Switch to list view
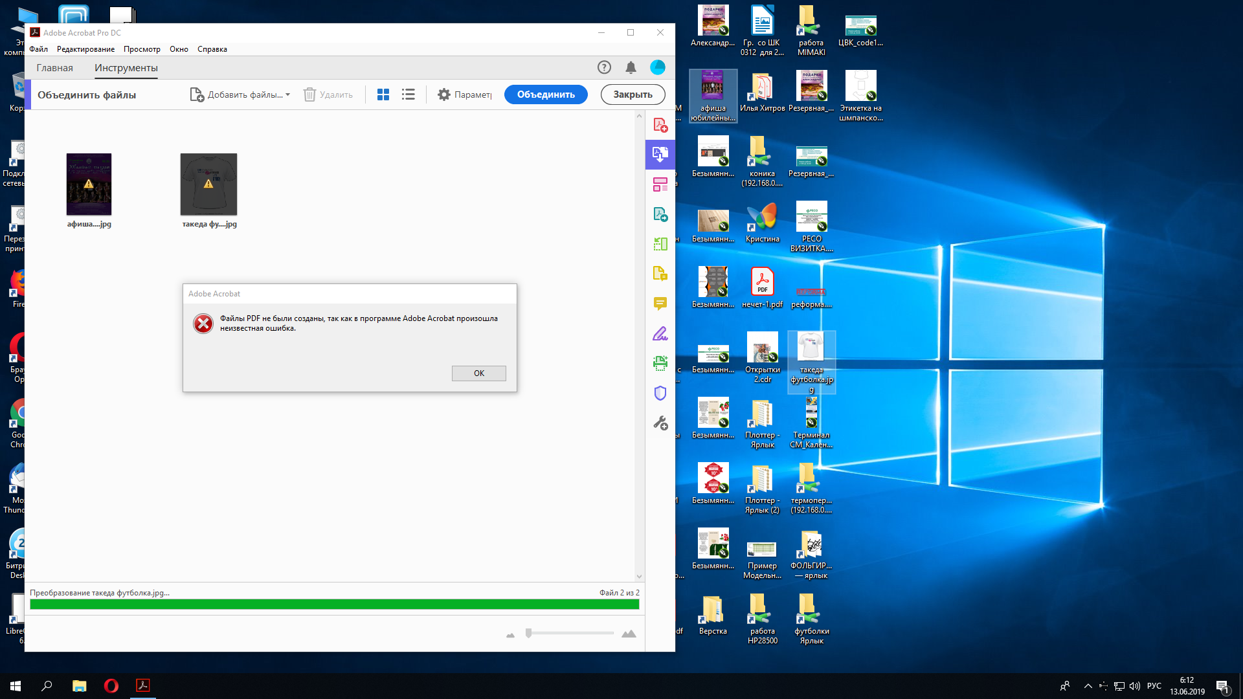Screen dimensions: 1243x699 [x=408, y=94]
